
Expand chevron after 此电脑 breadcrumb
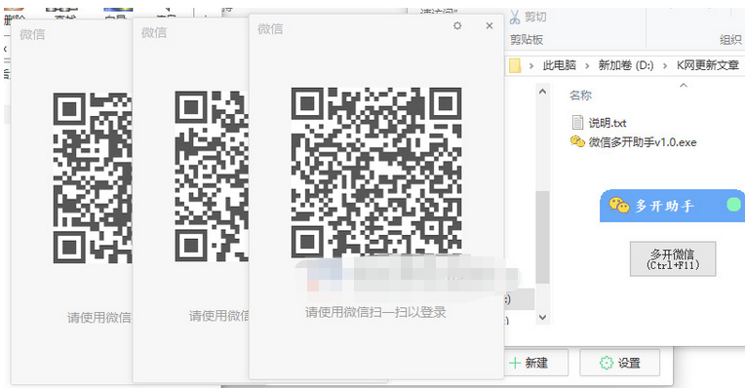(x=587, y=65)
